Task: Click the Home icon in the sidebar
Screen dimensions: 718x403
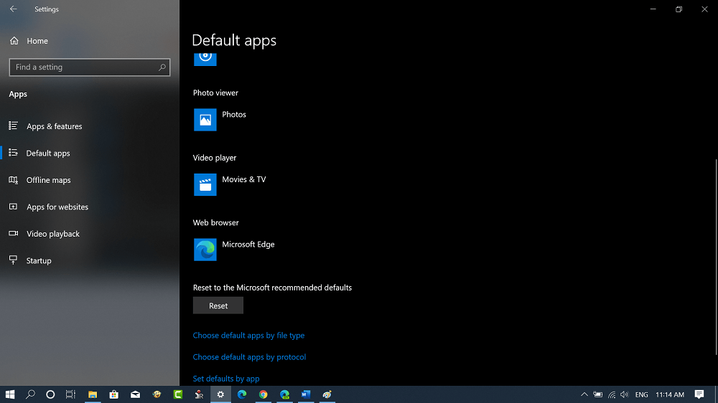Action: pos(14,41)
